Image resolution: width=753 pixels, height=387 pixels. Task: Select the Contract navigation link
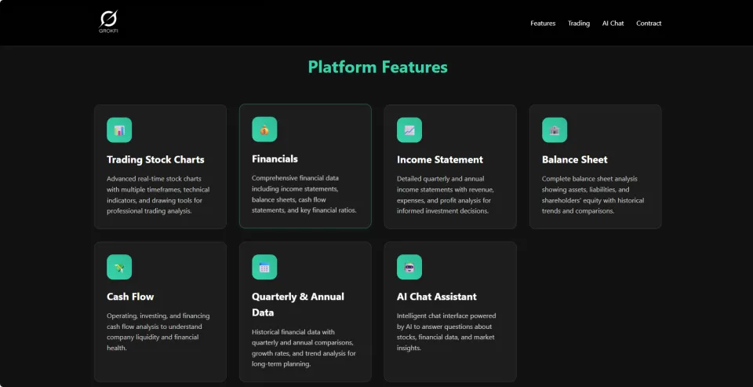[649, 24]
